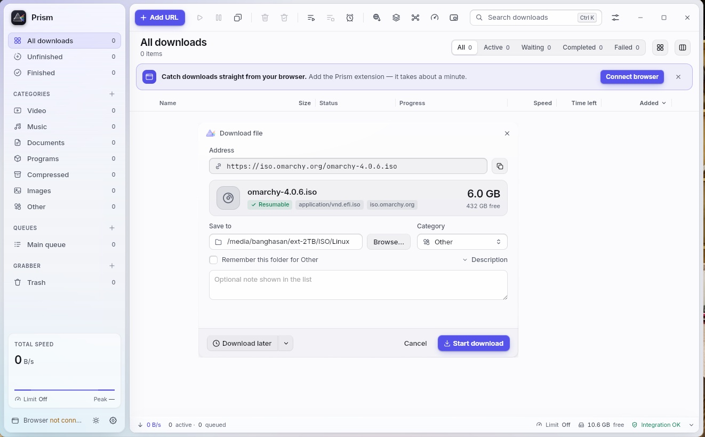Collapse the Description expander
Image resolution: width=705 pixels, height=437 pixels.
coord(485,260)
